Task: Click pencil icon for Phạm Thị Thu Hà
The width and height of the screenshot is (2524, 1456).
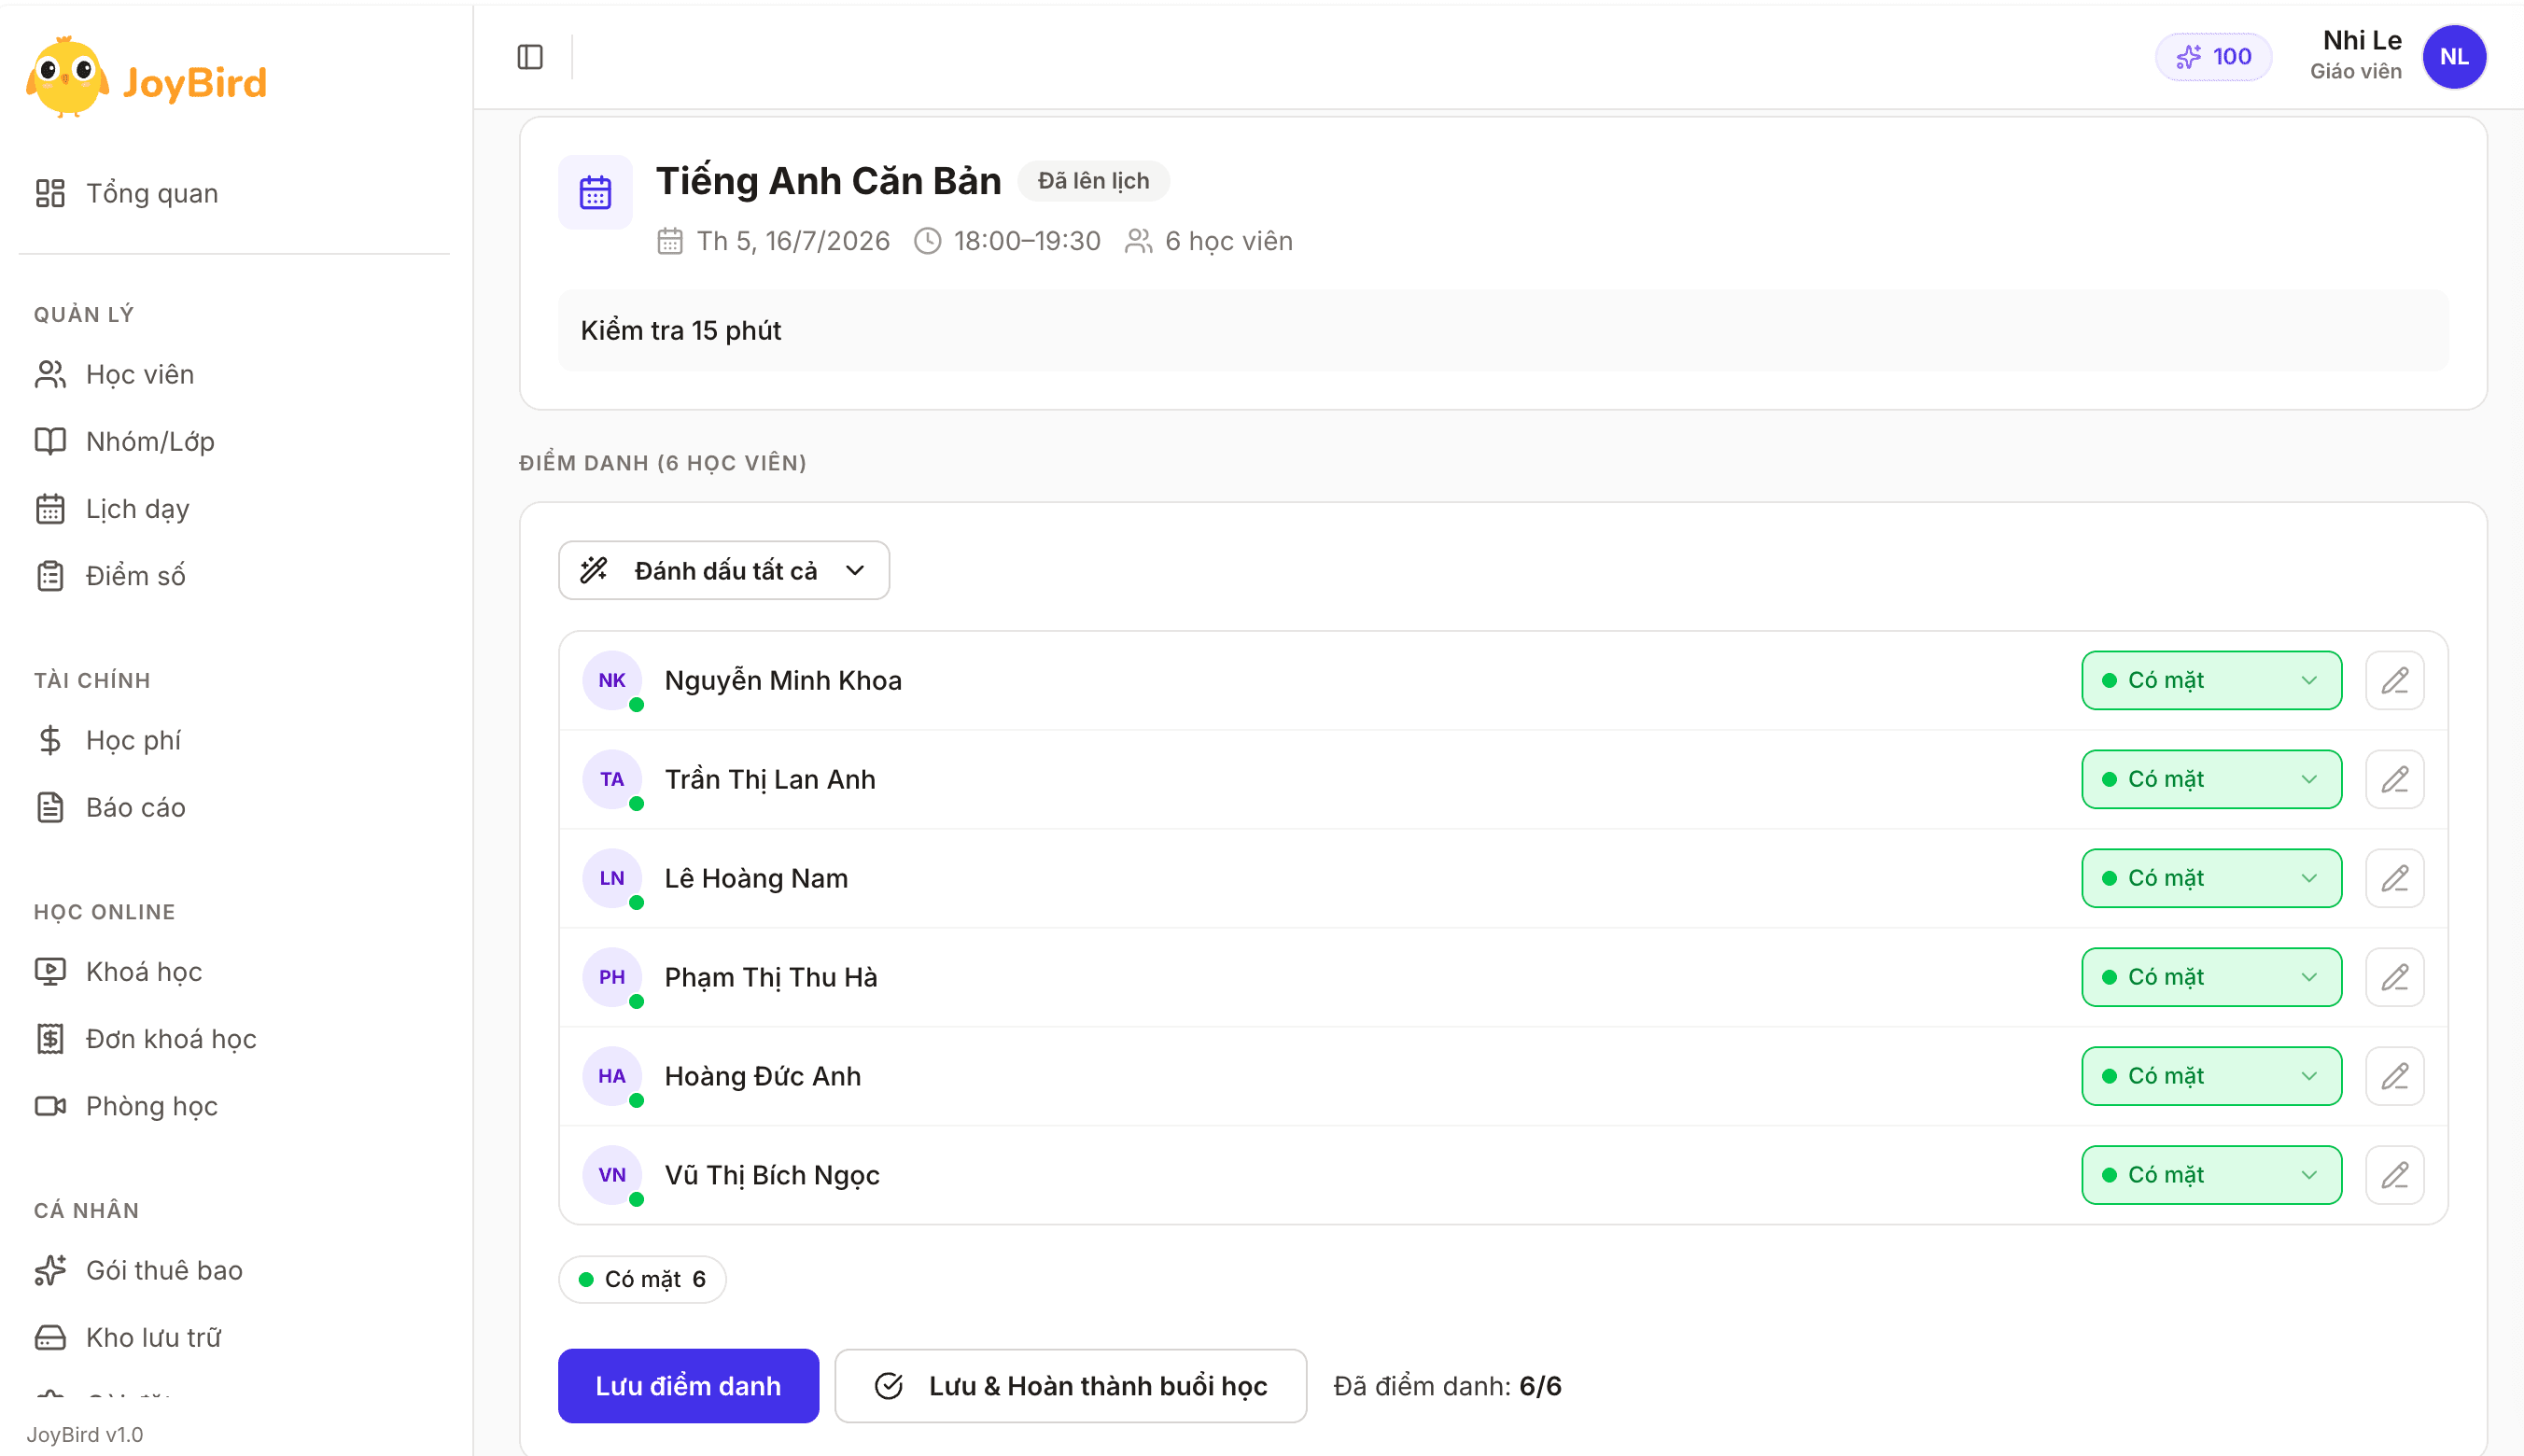Action: click(2394, 977)
